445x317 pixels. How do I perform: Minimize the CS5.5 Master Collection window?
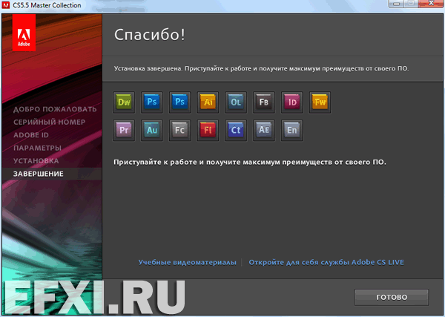pyautogui.click(x=397, y=4)
